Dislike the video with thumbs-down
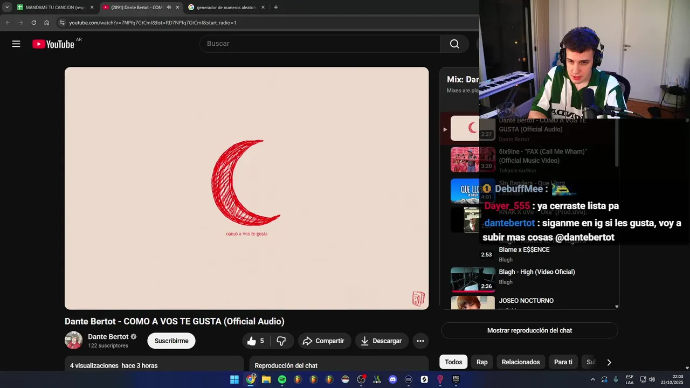This screenshot has height=388, width=690. point(281,341)
